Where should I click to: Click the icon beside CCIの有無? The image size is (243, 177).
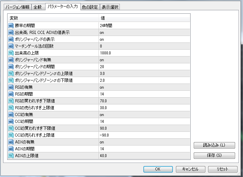[11, 115]
